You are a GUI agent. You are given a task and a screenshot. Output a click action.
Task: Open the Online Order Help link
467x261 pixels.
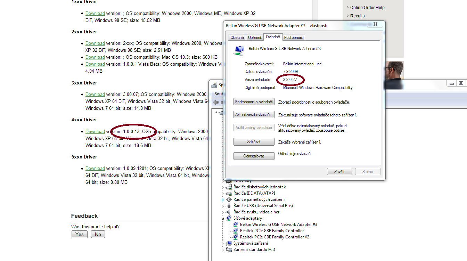point(367,7)
